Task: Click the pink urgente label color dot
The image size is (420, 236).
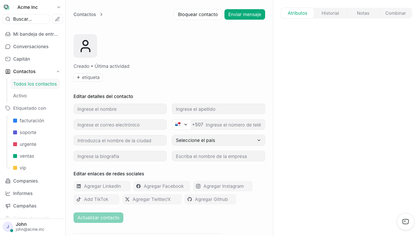Action: pyautogui.click(x=15, y=144)
